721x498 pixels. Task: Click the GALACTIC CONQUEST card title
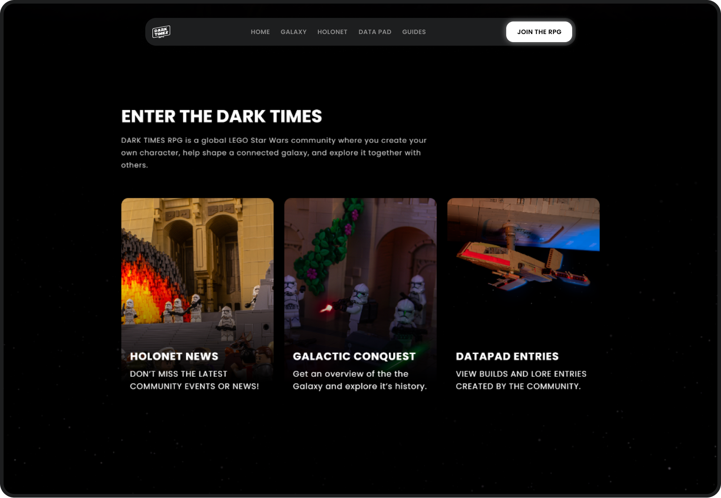tap(354, 356)
